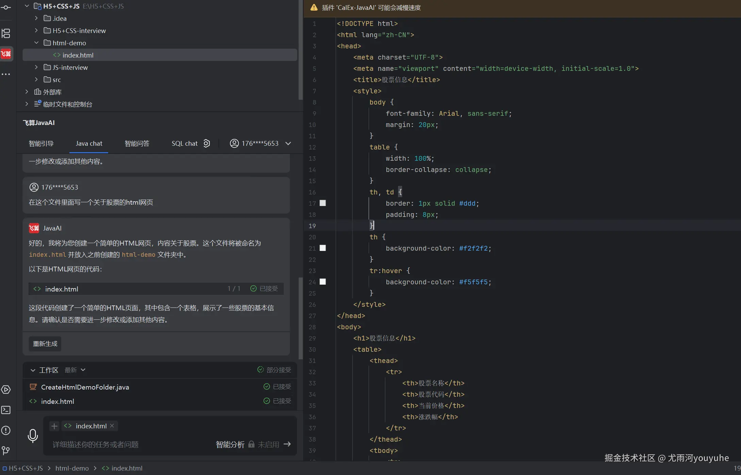Viewport: 741px width, 475px height.
Task: Open the Terminal tool window icon
Action: click(6, 410)
